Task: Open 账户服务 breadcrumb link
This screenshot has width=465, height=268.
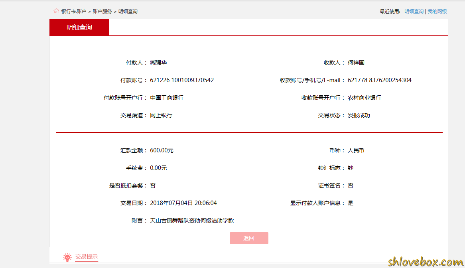Action: 102,11
